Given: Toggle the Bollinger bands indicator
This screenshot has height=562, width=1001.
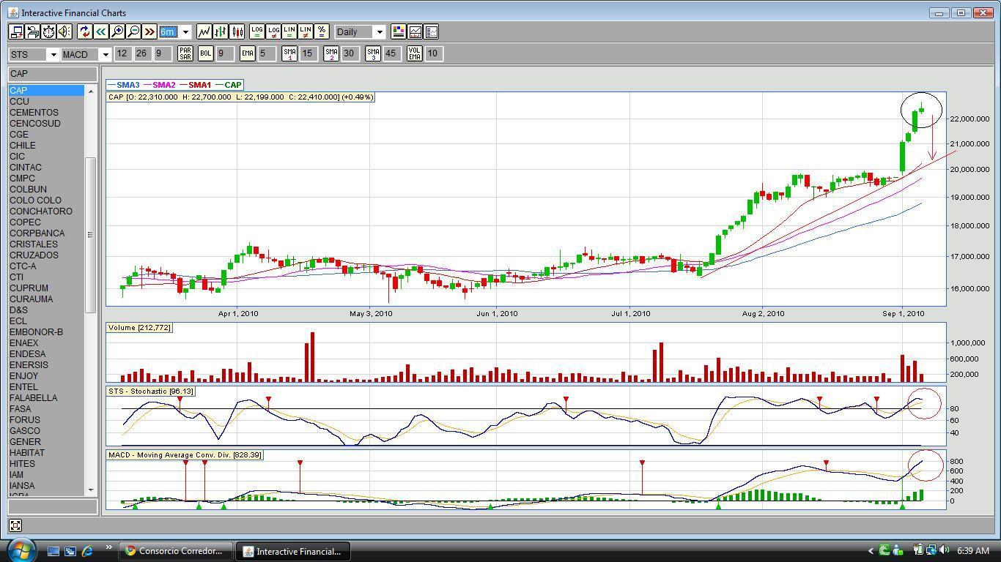Looking at the screenshot, I should (206, 53).
